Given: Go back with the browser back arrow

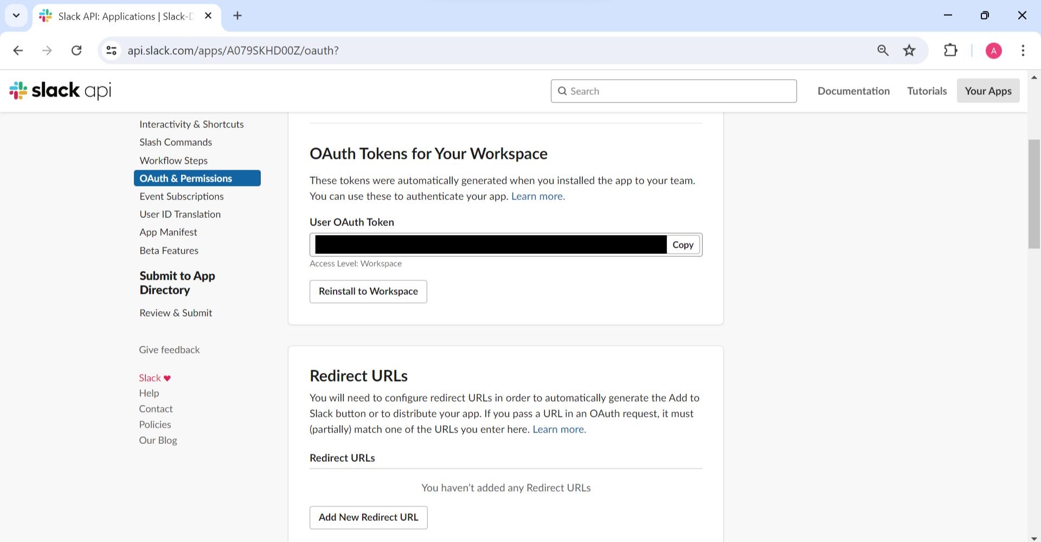Looking at the screenshot, I should (x=18, y=50).
